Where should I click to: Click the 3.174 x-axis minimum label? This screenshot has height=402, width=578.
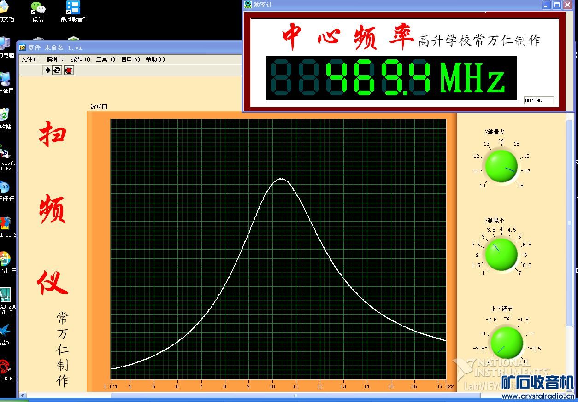tap(110, 386)
